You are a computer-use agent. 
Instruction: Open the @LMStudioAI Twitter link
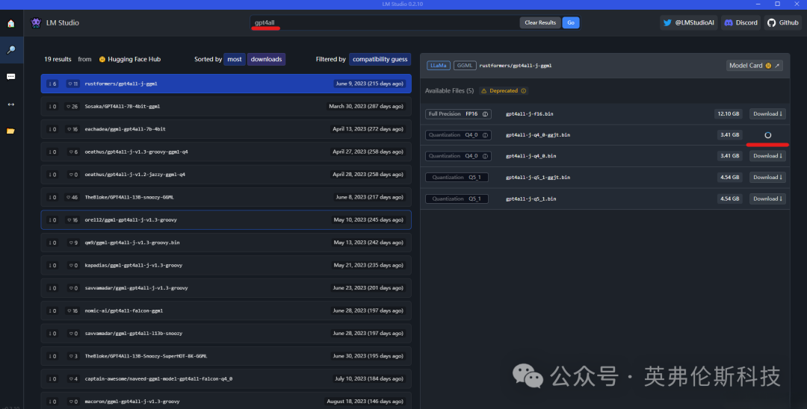click(x=689, y=22)
